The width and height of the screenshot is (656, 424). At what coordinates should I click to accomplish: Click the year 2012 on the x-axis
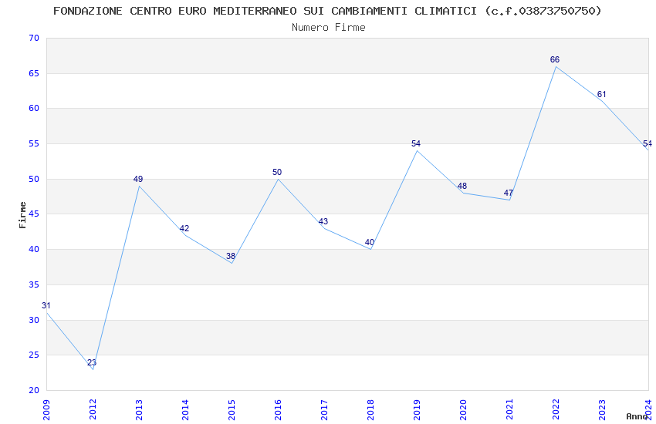click(93, 410)
